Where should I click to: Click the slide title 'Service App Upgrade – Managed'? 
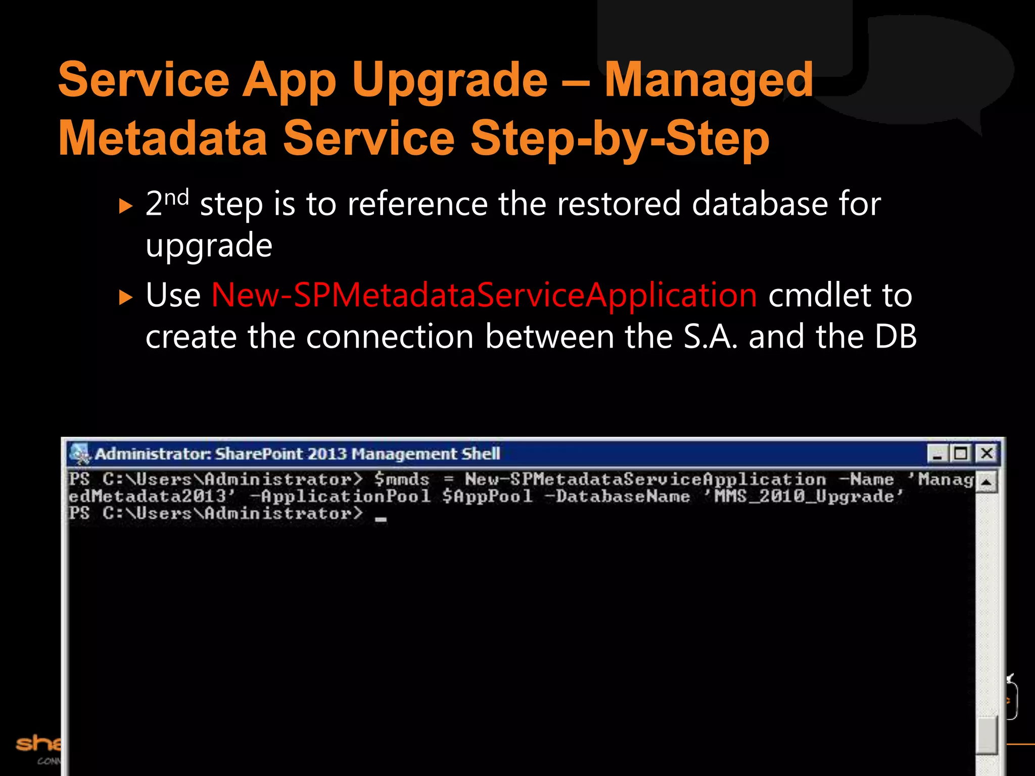click(436, 80)
